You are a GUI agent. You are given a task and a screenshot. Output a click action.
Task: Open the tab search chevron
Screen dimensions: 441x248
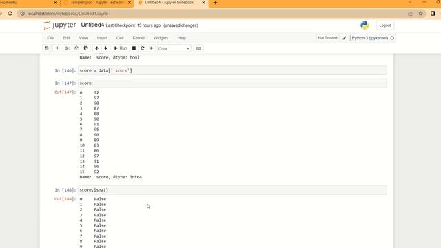[410, 2]
